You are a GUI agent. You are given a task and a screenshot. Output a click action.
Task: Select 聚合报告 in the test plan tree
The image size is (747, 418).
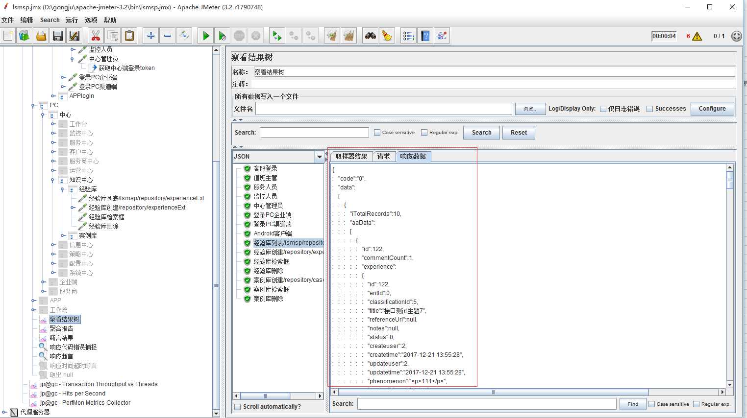61,328
